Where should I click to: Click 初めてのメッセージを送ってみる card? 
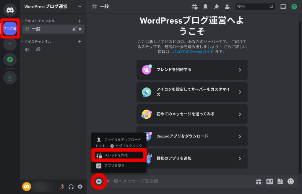point(192,114)
